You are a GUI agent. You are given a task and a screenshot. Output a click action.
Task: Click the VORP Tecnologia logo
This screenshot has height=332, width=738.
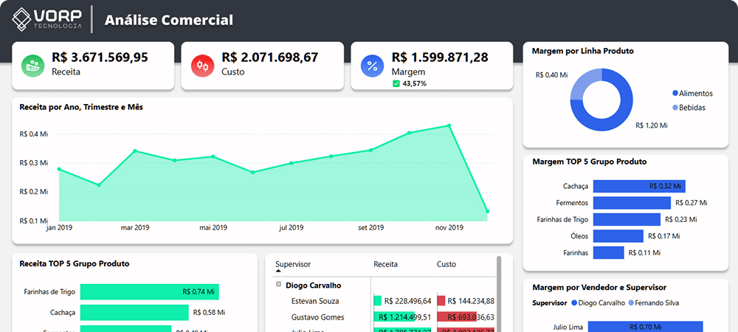click(x=47, y=19)
